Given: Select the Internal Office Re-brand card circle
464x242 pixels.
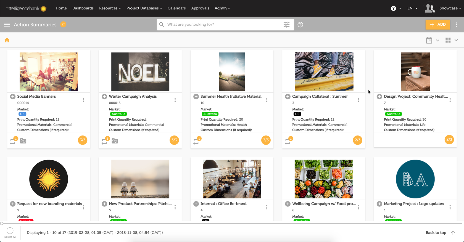Looking at the screenshot, I should (x=196, y=204).
